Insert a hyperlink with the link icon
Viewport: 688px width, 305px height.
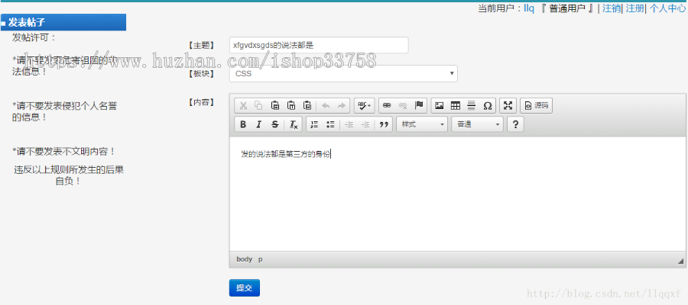point(387,105)
